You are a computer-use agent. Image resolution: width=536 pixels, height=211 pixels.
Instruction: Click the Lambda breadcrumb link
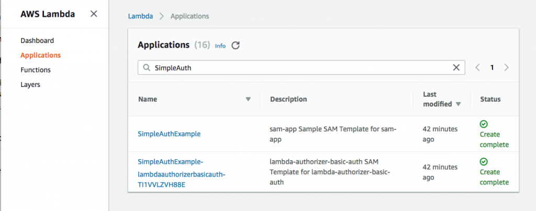[x=140, y=16]
